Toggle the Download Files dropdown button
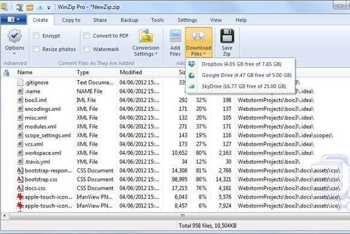 click(x=199, y=42)
